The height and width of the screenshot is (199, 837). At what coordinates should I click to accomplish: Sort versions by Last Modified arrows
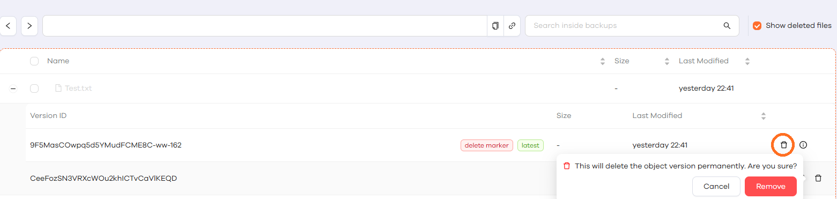click(764, 116)
